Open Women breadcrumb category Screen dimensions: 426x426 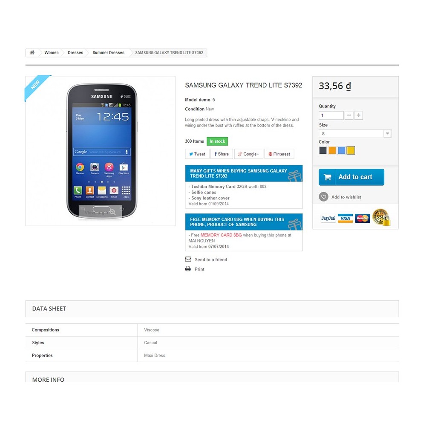tap(52, 52)
